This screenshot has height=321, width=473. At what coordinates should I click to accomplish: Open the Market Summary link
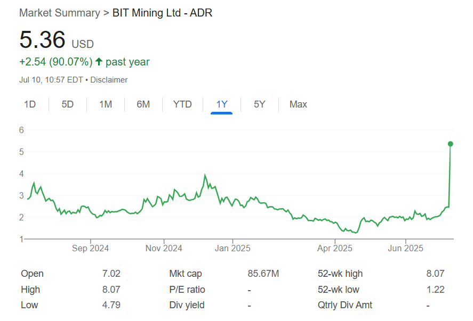(x=59, y=13)
